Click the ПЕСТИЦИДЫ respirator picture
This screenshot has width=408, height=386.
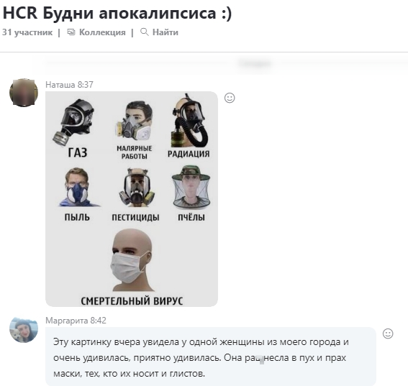(x=137, y=187)
